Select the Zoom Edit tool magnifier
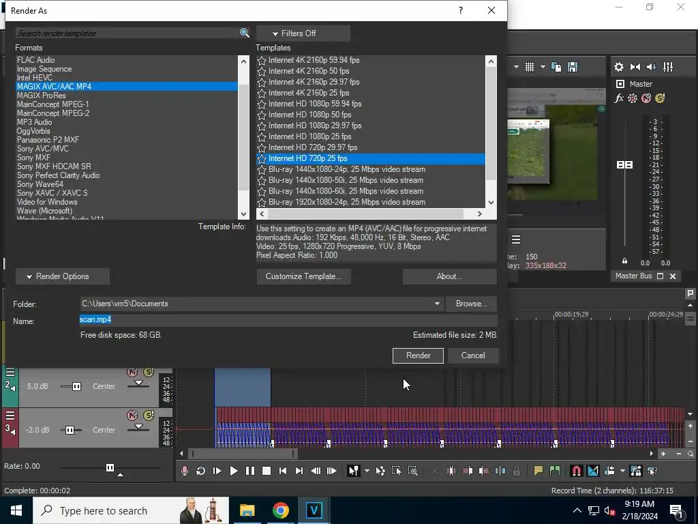698x524 pixels. pyautogui.click(x=412, y=471)
